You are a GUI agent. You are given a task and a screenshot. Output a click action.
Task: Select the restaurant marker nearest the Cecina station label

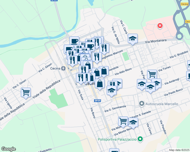[72, 60]
